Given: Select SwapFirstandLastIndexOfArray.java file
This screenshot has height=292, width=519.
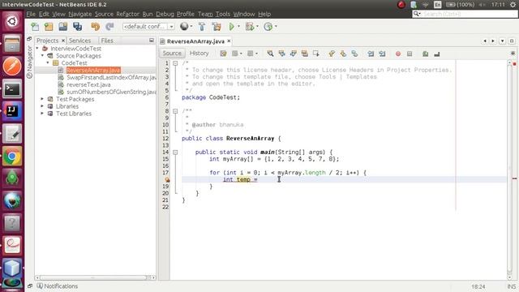Looking at the screenshot, I should tap(111, 78).
